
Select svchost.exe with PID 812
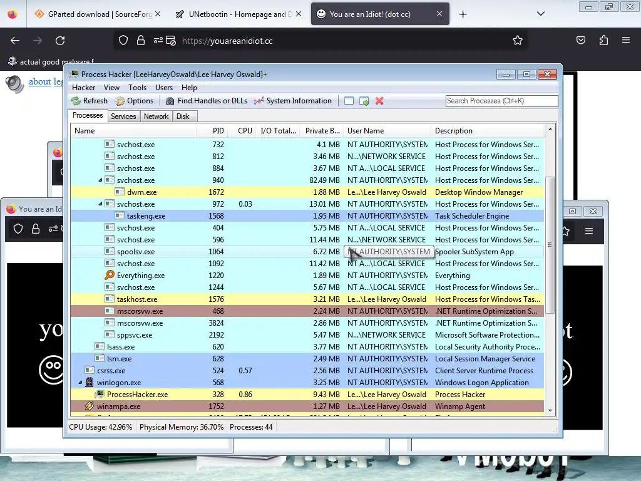pos(307,156)
